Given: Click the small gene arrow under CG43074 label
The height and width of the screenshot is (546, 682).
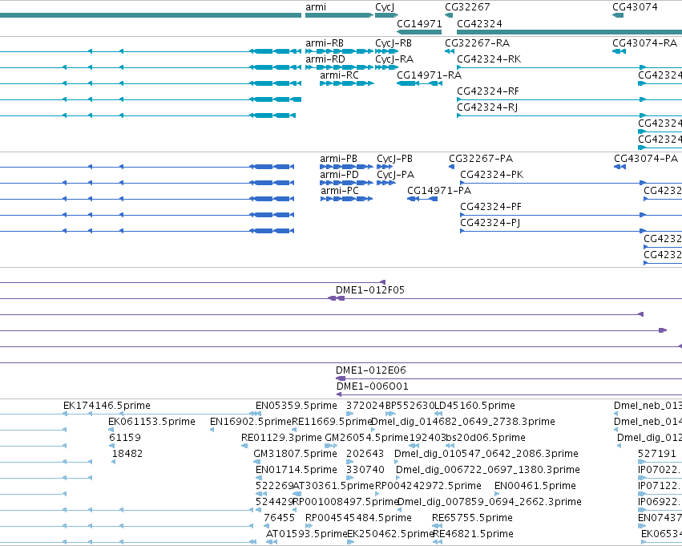Looking at the screenshot, I should pyautogui.click(x=618, y=16).
